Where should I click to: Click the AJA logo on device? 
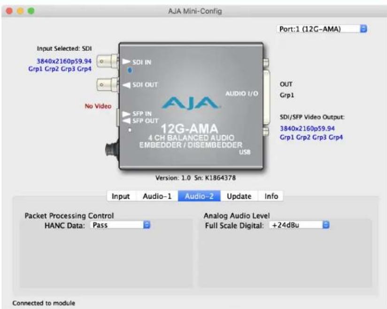coord(191,103)
